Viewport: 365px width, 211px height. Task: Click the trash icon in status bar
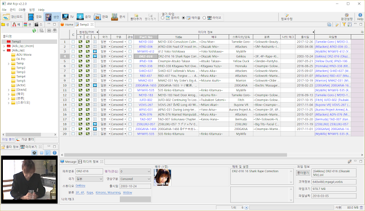(361, 207)
